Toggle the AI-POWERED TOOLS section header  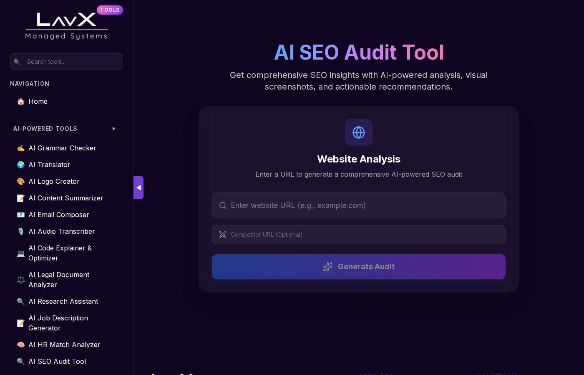(x=45, y=129)
